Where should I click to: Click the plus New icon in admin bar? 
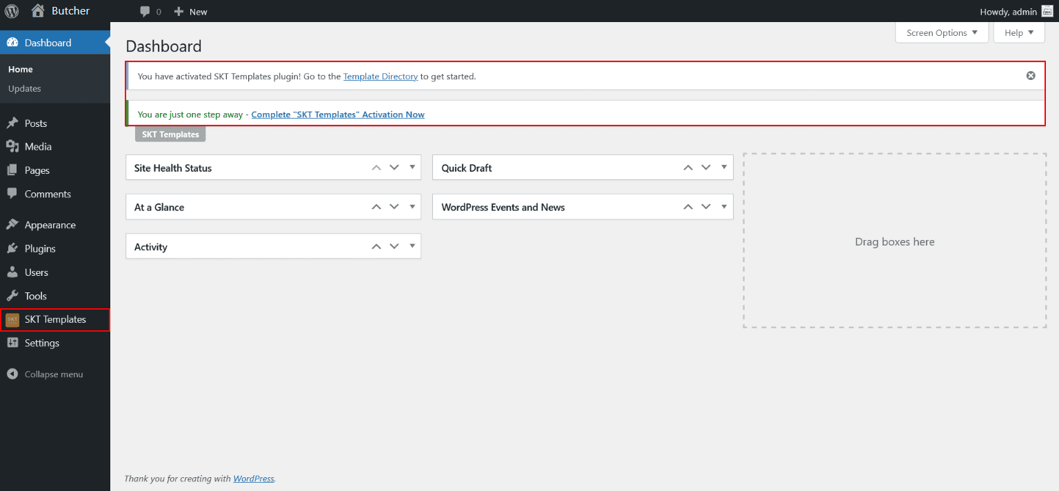[x=179, y=12]
